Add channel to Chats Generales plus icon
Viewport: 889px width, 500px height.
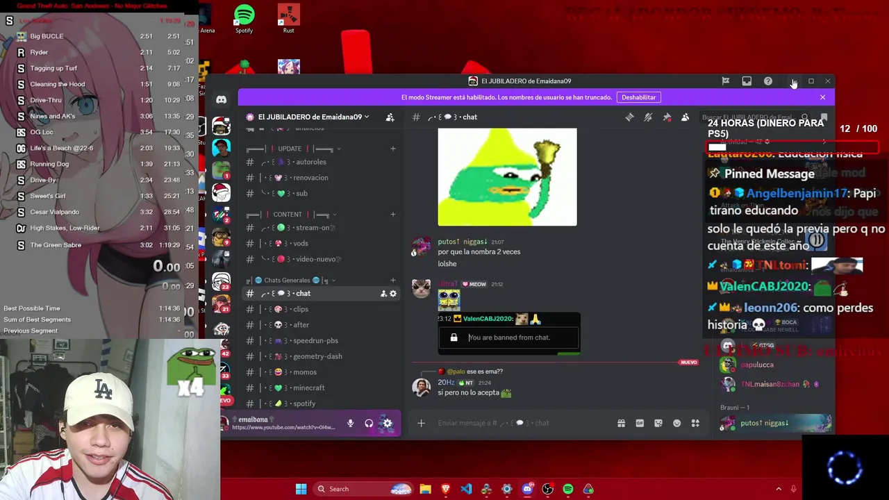pos(392,281)
